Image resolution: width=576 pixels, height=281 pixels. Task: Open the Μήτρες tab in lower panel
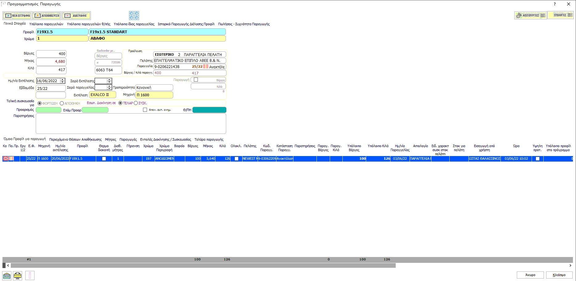pos(110,139)
